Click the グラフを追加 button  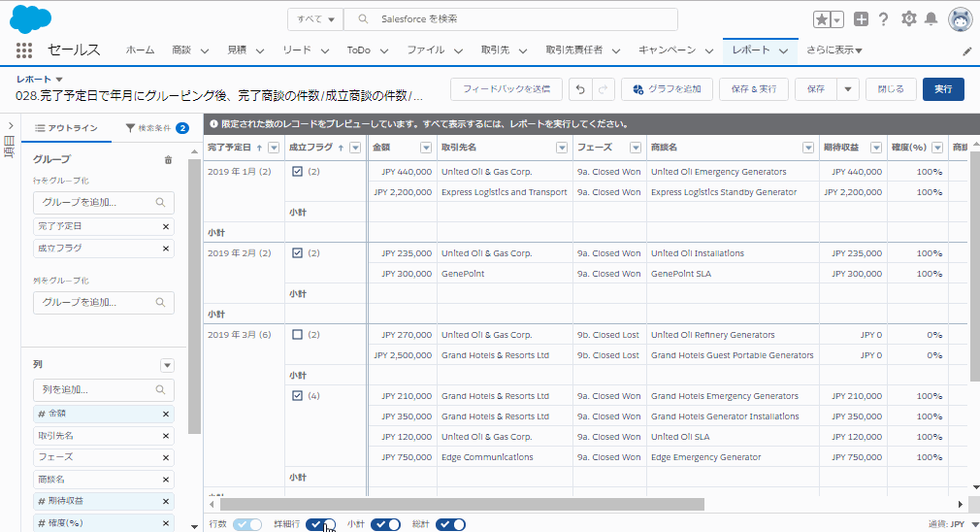click(x=667, y=89)
